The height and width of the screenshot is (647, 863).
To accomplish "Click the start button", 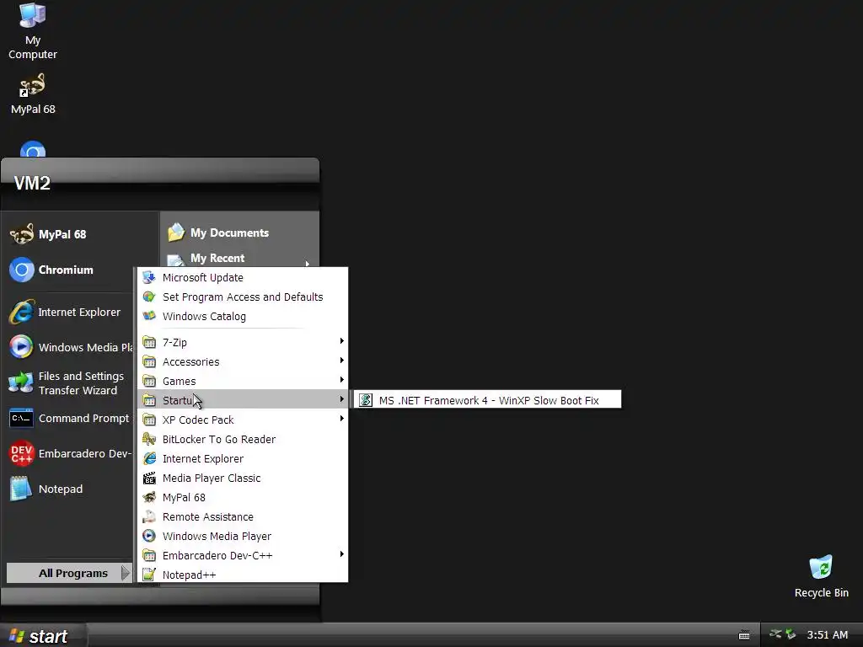I will click(42, 635).
